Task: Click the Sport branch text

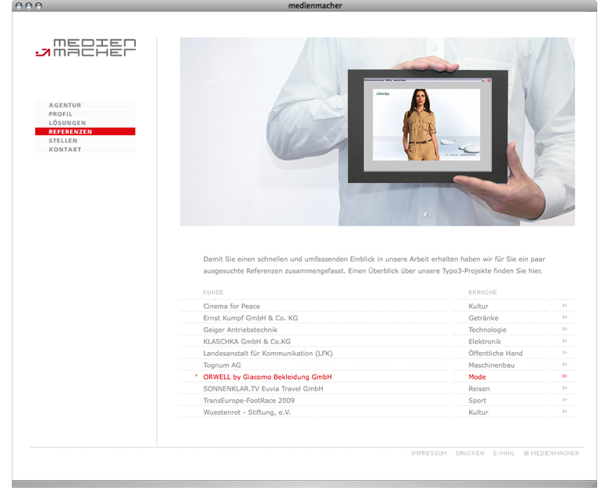Action: [x=477, y=400]
